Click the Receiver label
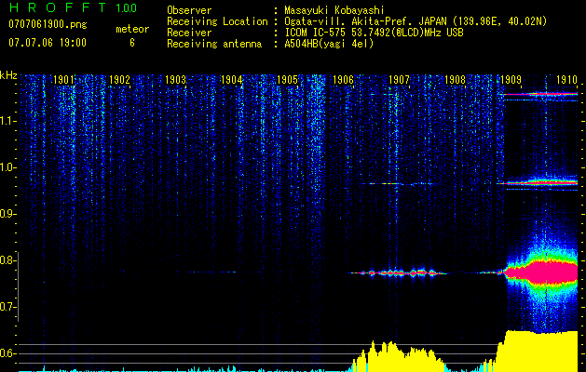 pos(189,33)
